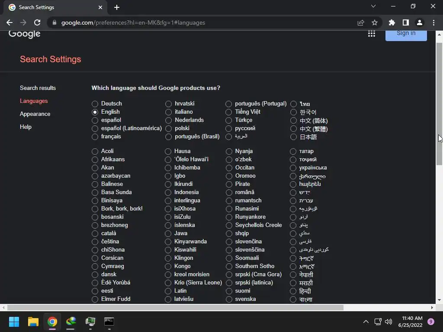The image size is (443, 332).
Task: Open the Internet Download Manager taskbar icon
Action: point(71,322)
